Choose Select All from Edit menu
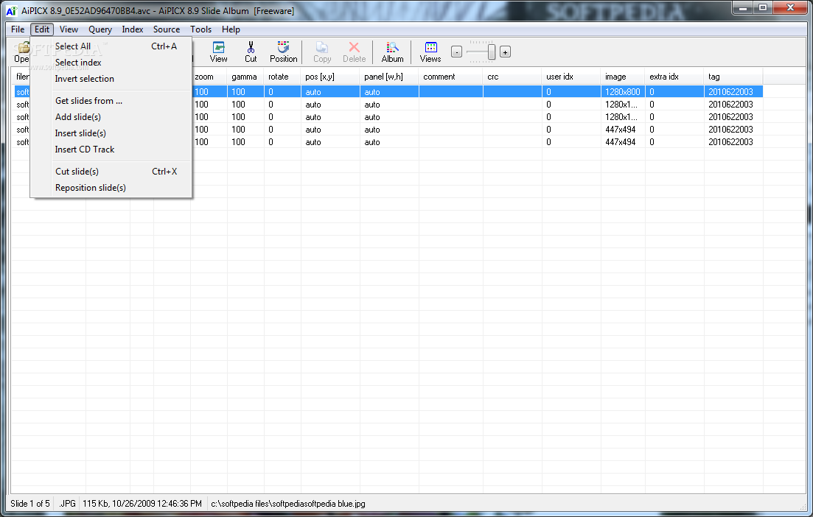 [111, 46]
